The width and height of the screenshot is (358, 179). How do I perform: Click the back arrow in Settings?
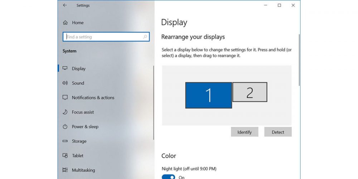point(65,5)
